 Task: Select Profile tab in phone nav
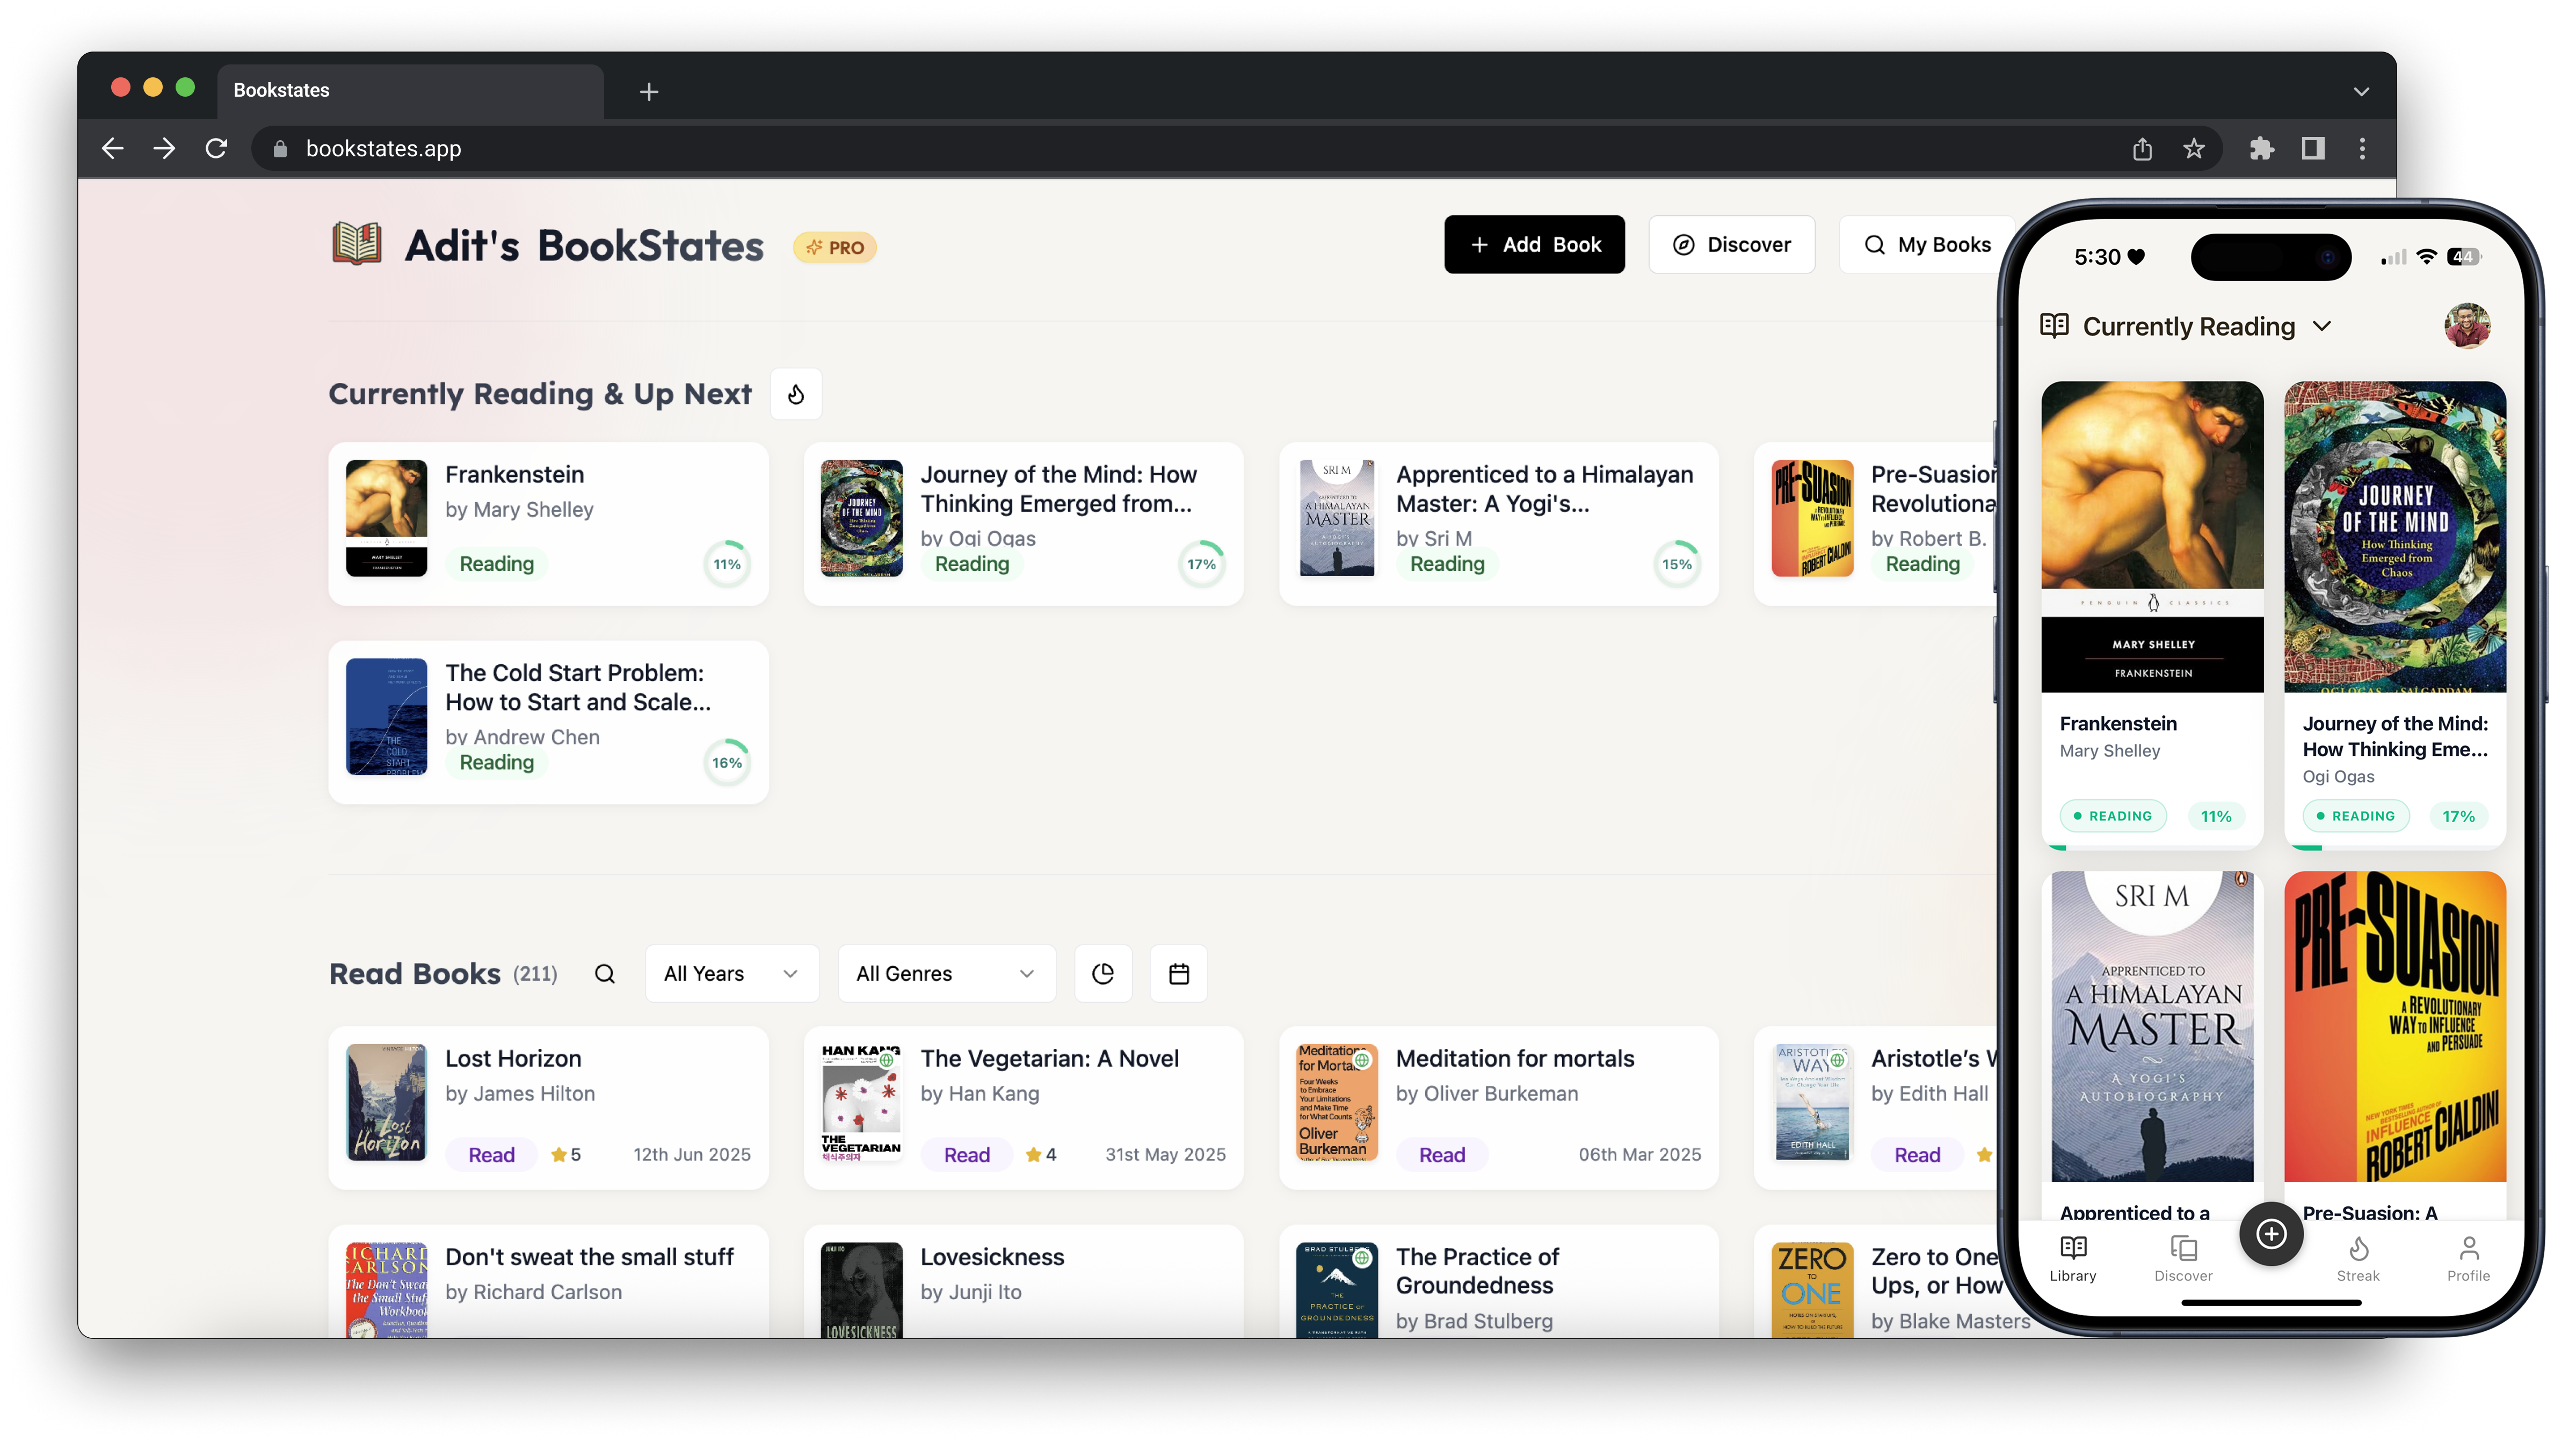click(2468, 1259)
